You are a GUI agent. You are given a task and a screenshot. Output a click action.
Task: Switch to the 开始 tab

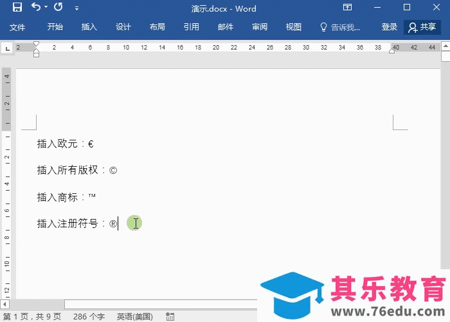point(55,27)
